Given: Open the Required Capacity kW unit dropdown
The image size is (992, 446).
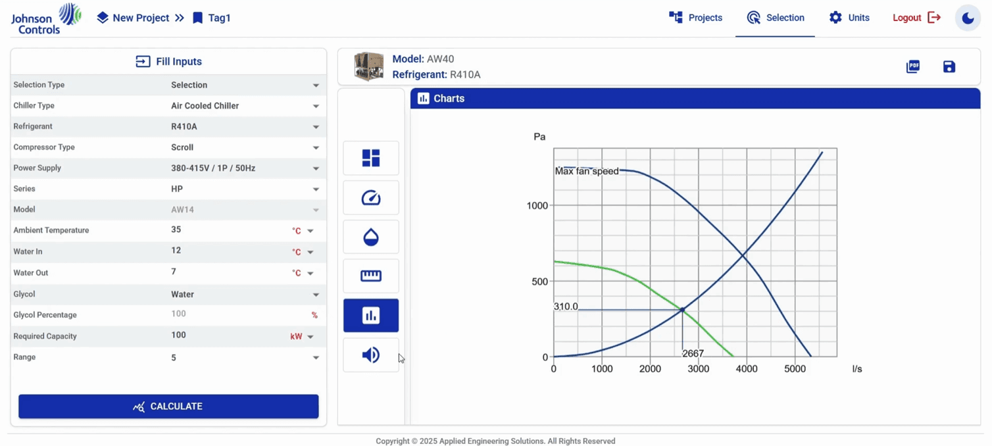Looking at the screenshot, I should point(302,336).
